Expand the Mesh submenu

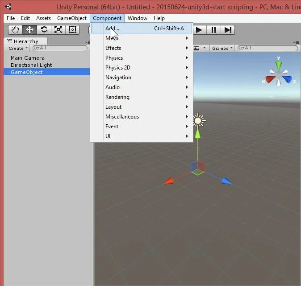coord(142,38)
